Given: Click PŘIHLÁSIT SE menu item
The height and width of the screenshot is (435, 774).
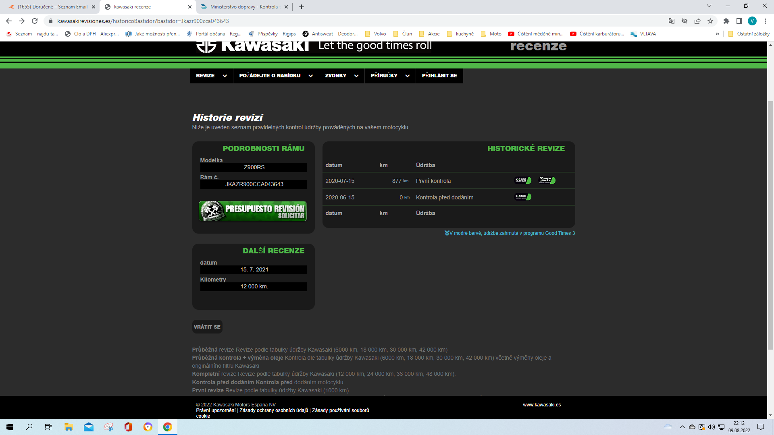Looking at the screenshot, I should (439, 76).
